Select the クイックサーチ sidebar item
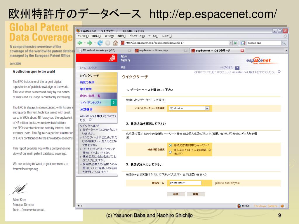Viewport: 299px width, 224px height. tap(89, 76)
